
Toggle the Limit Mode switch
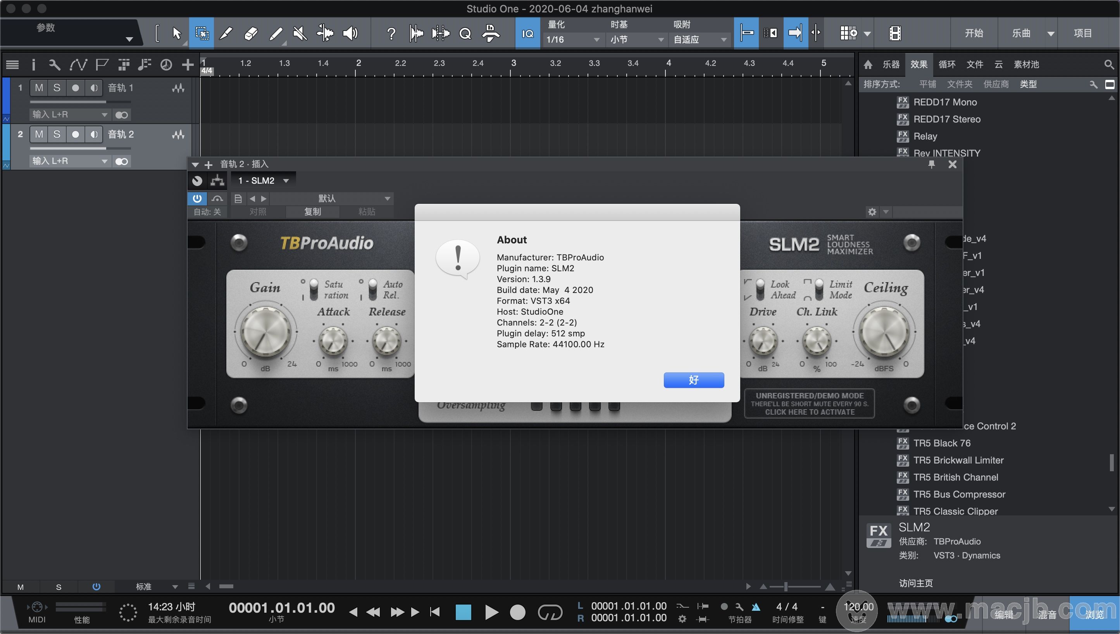[x=818, y=289]
